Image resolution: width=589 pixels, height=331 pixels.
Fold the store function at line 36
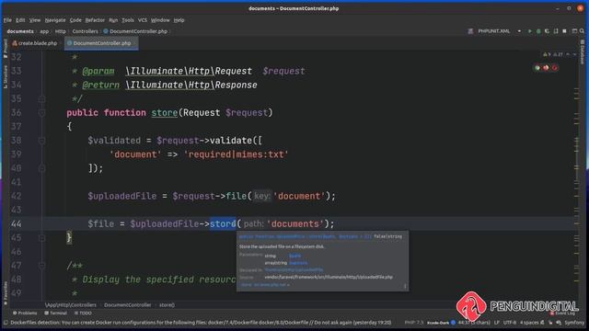click(x=41, y=112)
